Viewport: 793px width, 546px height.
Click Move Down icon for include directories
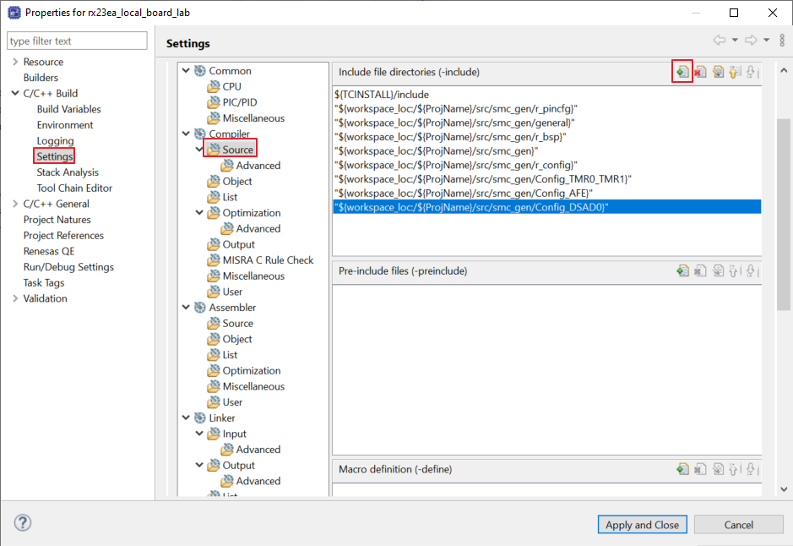[x=752, y=72]
